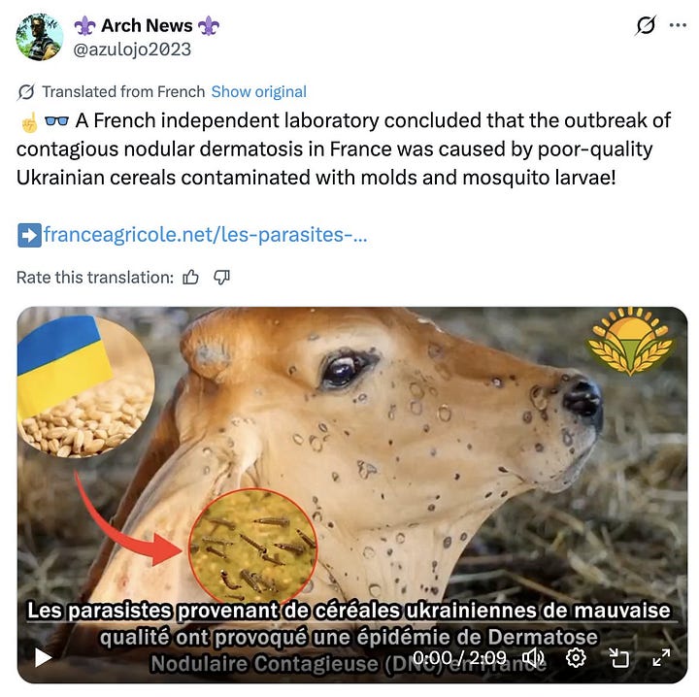This screenshot has width=699, height=697.
Task: Expand video to fullscreen
Action: click(661, 658)
